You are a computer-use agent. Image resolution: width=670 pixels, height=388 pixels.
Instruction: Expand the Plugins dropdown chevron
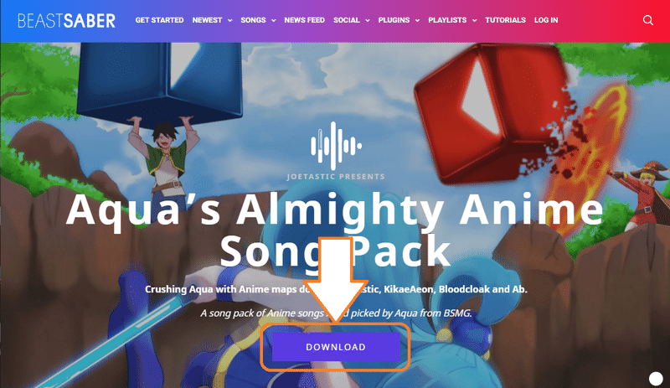(417, 21)
